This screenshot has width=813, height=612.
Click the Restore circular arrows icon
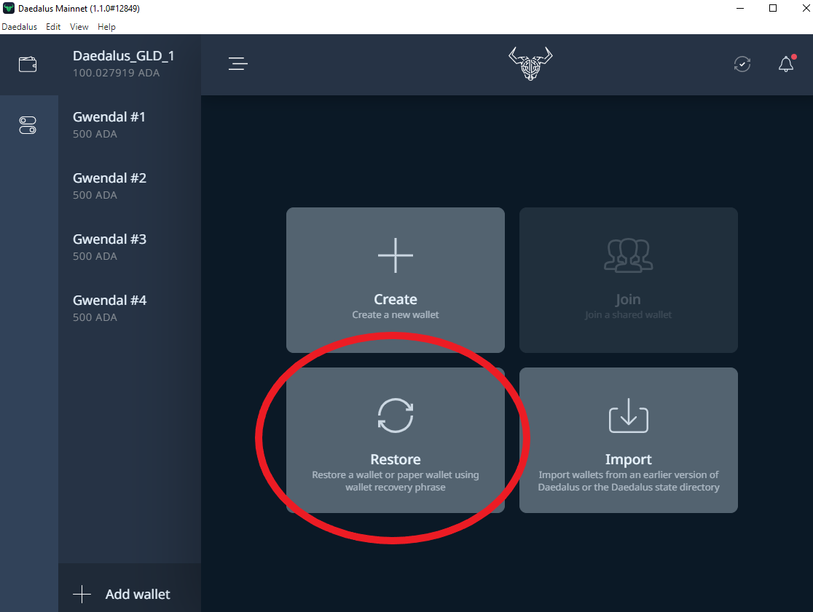coord(396,416)
